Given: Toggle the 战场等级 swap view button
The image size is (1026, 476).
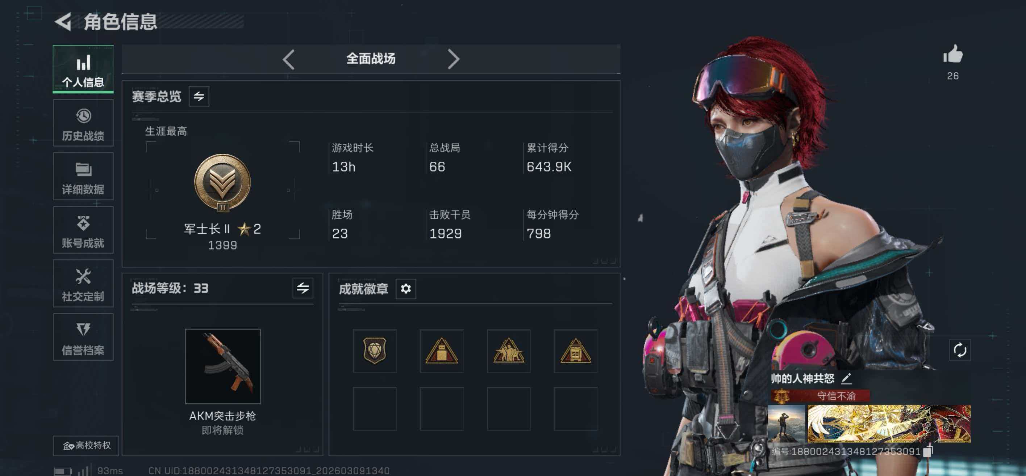Looking at the screenshot, I should coord(303,288).
